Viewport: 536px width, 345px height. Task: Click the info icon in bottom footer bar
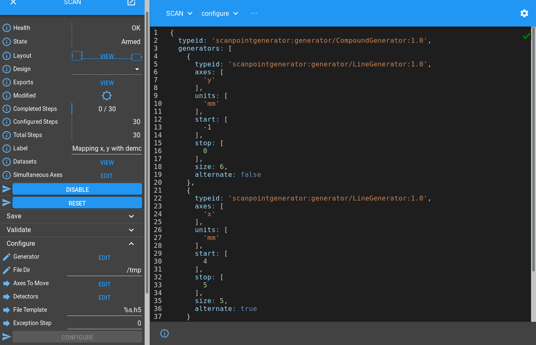tap(165, 333)
